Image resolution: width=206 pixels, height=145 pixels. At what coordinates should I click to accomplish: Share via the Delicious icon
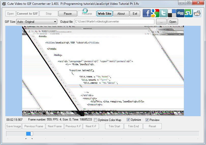(172, 13)
